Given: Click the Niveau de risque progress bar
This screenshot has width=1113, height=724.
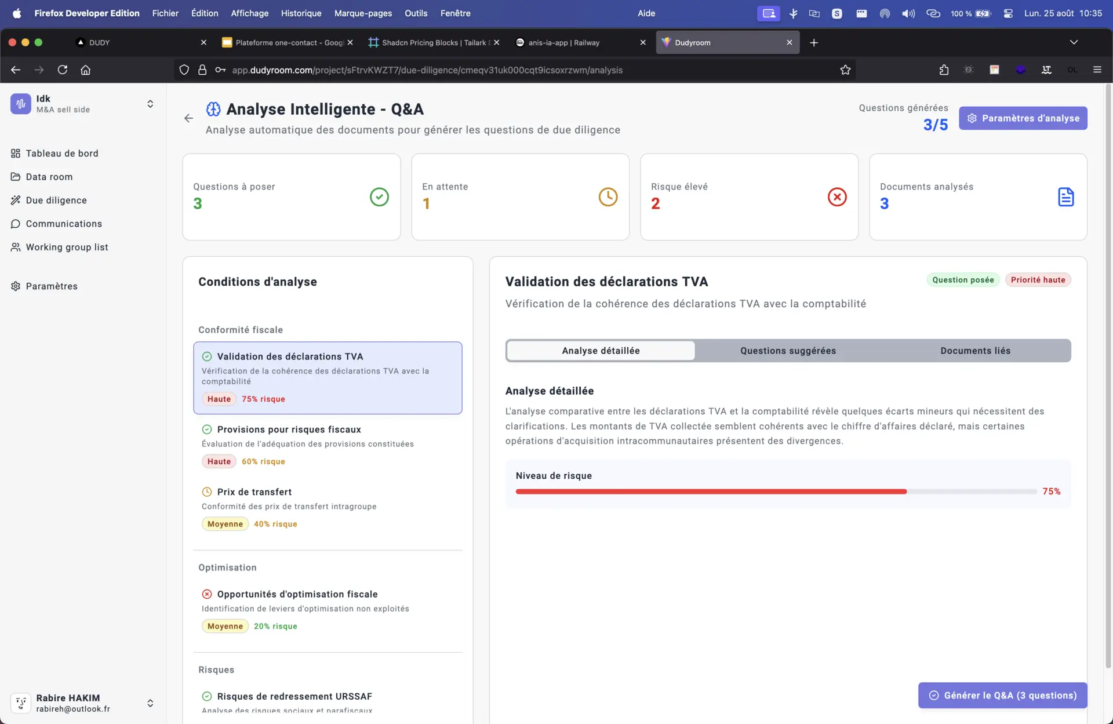Looking at the screenshot, I should coord(776,492).
